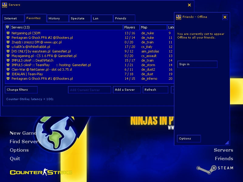Close the Friends - Offline window
Screen dimensions: 243x182
pyautogui.click(x=225, y=17)
